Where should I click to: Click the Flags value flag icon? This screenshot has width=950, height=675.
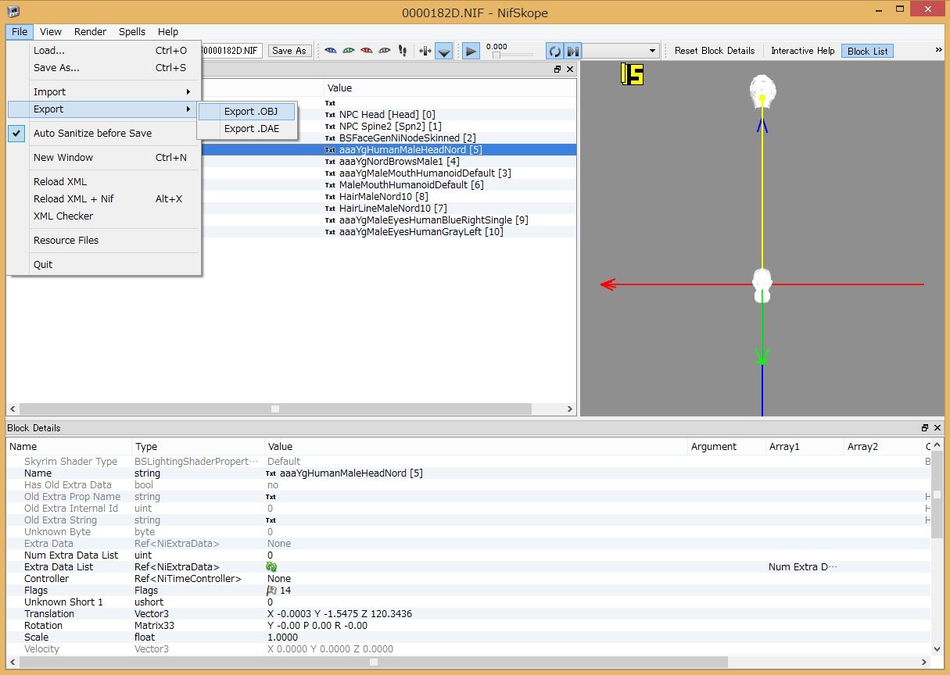(x=273, y=591)
